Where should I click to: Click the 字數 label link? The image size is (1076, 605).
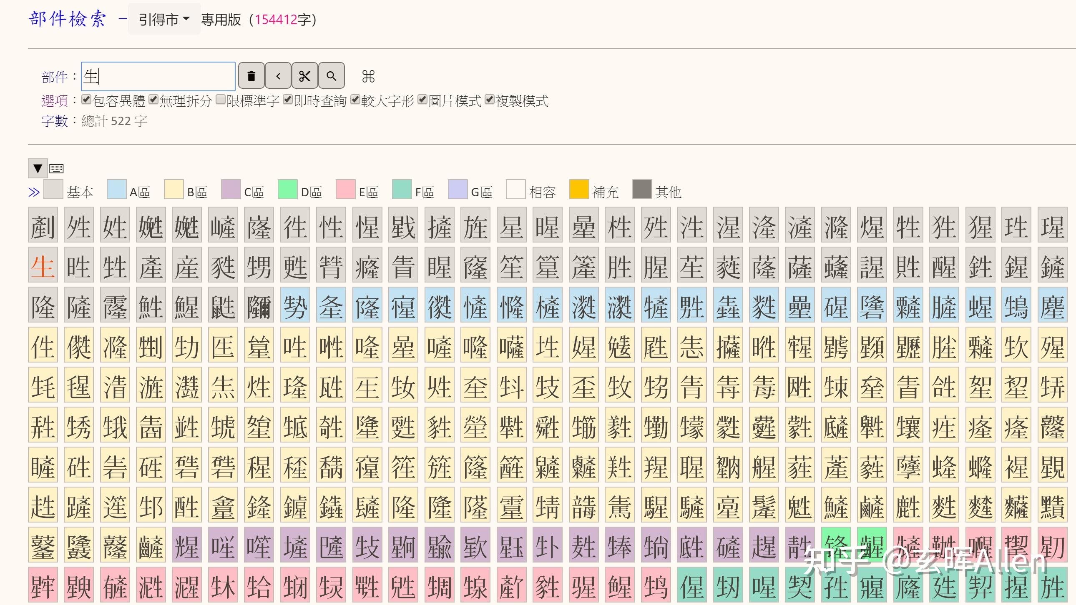point(55,121)
